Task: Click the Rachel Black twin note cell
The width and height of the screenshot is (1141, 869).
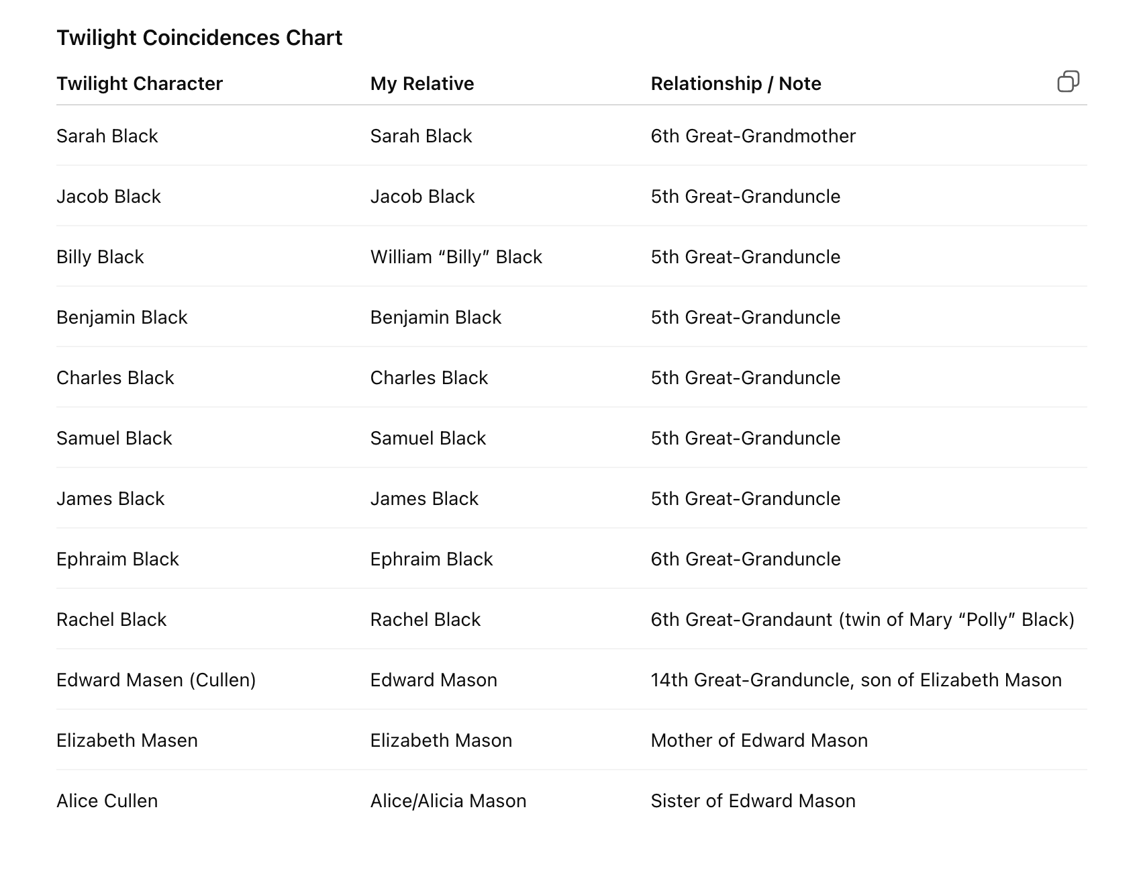Action: [862, 619]
